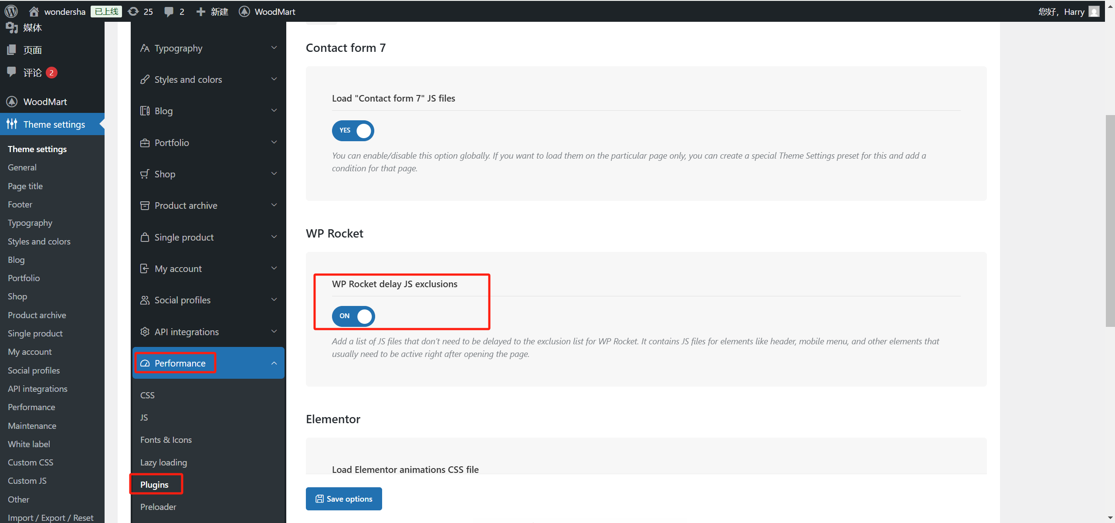Turn off WP Rocket delay JS exclusions

(353, 316)
